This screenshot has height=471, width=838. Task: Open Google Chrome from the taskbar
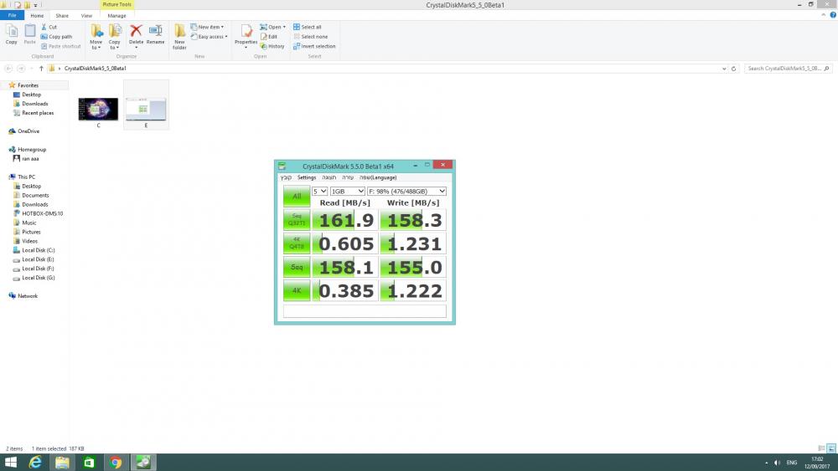[116, 463]
